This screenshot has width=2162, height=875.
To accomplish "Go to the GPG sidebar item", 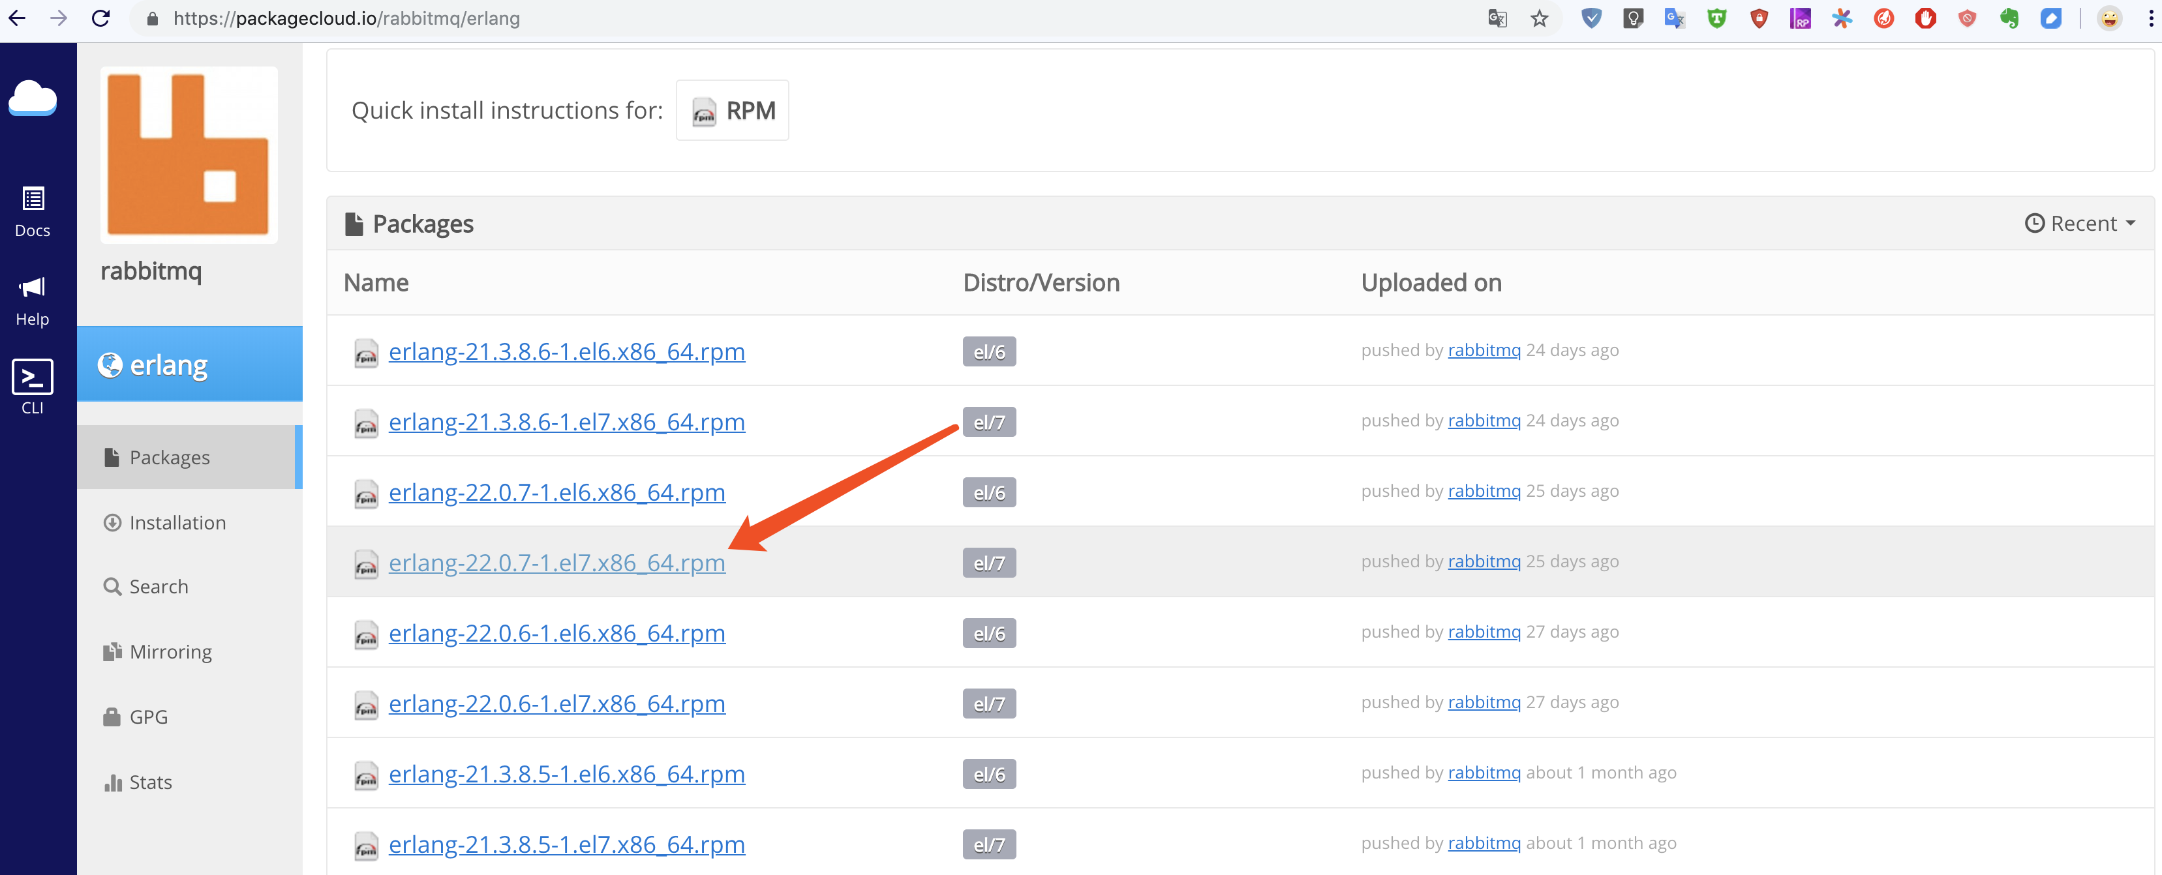I will (x=149, y=717).
